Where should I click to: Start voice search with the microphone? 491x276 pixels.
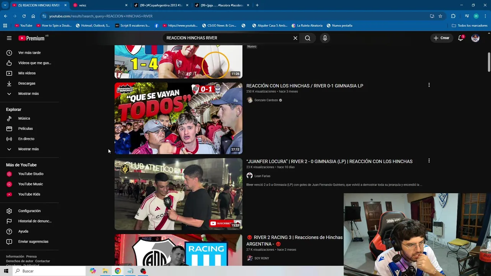point(325,38)
